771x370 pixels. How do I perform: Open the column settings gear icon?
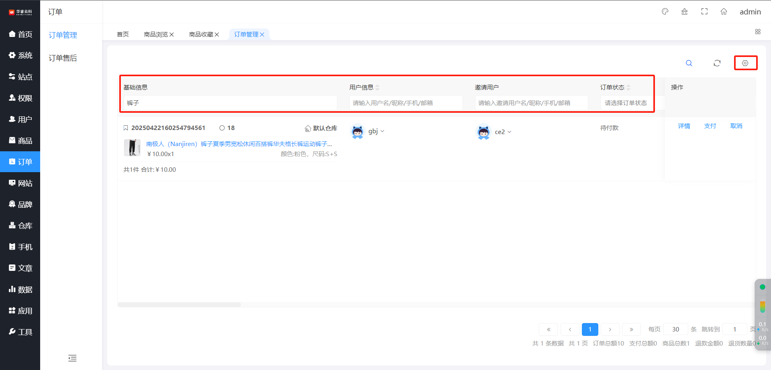coord(745,63)
